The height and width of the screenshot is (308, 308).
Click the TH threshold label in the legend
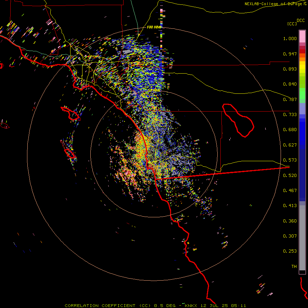(294, 267)
